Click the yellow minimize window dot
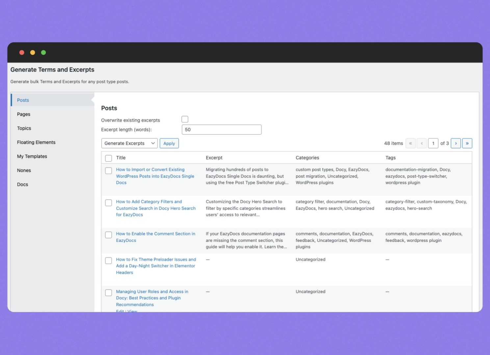The image size is (490, 355). pos(33,53)
